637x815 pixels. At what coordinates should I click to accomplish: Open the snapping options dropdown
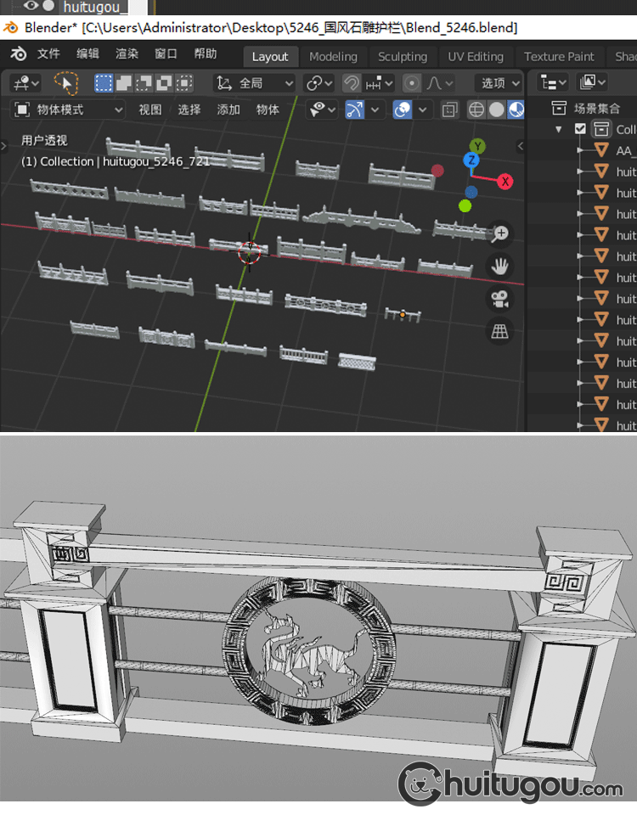379,83
